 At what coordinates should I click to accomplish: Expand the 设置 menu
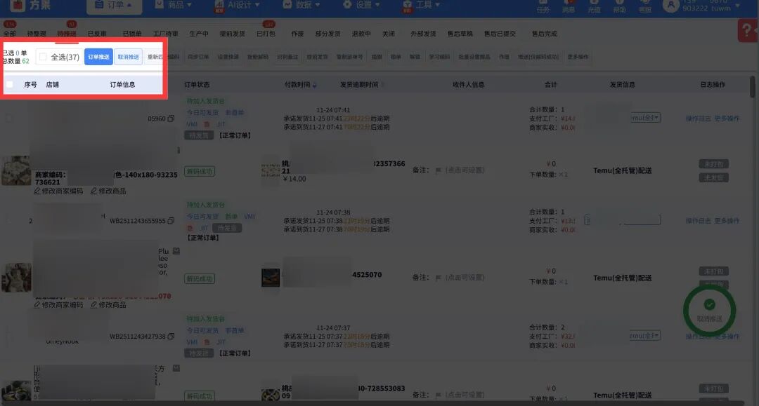(361, 5)
